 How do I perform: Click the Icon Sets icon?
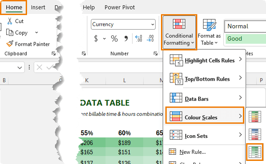(x=176, y=135)
